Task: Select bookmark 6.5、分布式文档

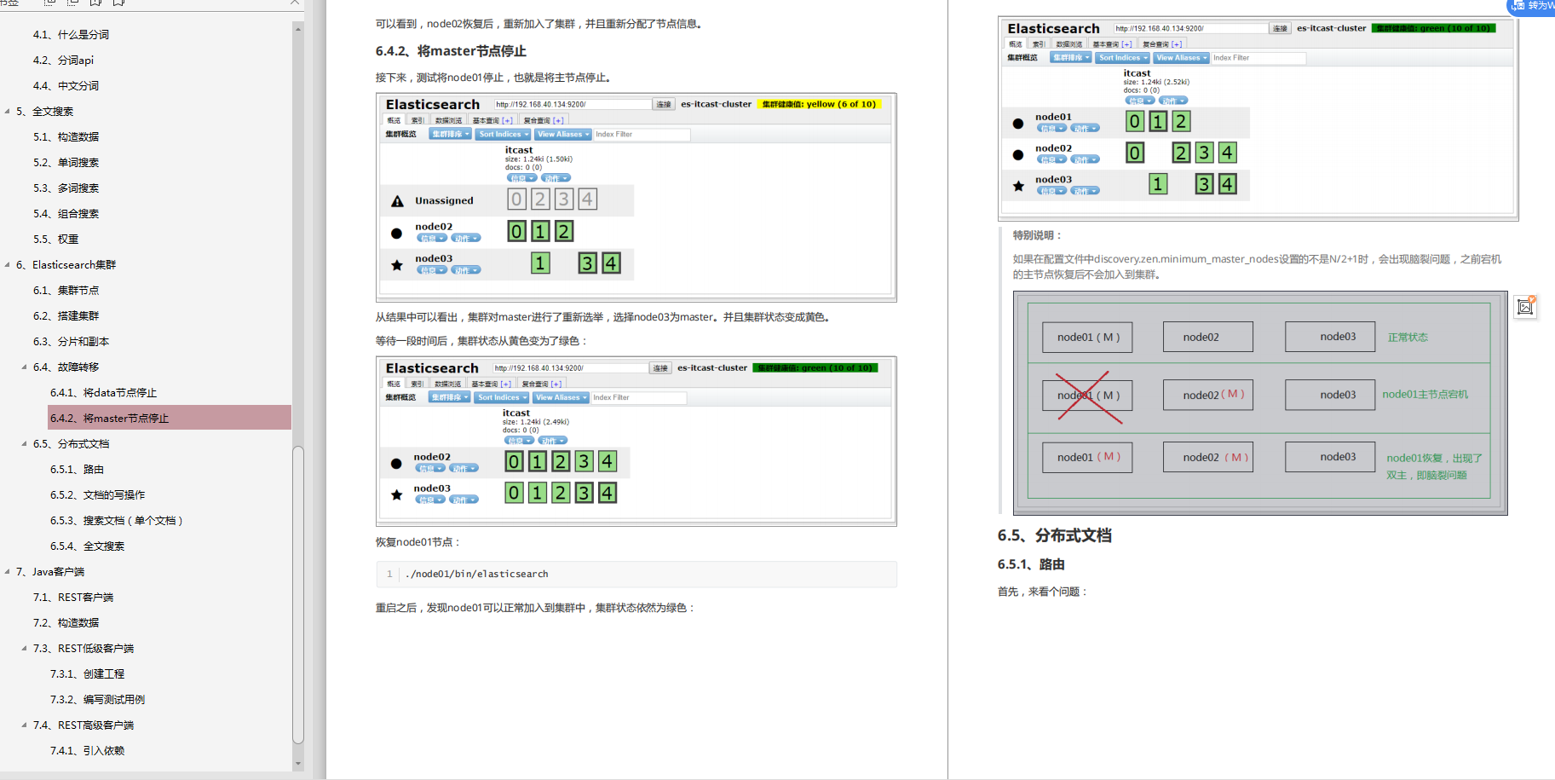Action: tap(71, 444)
